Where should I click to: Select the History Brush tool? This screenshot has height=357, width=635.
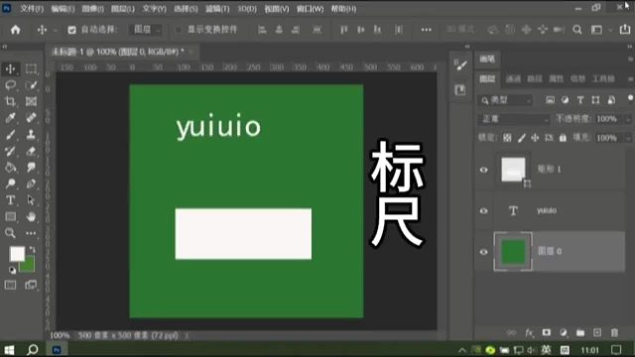click(11, 151)
